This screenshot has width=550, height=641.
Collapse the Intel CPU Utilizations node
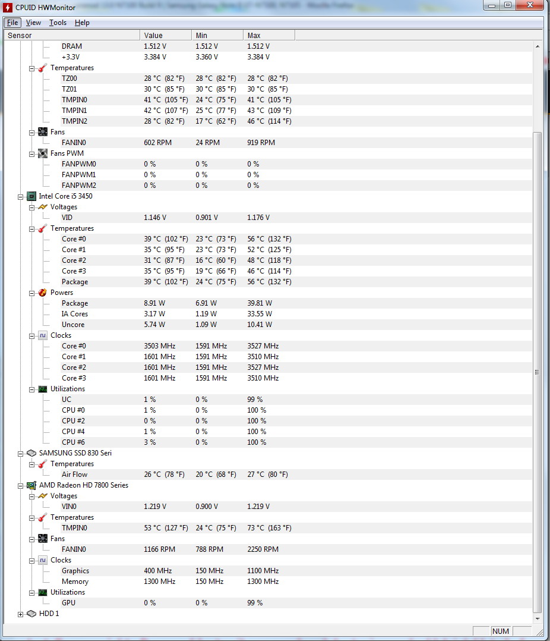[x=32, y=389]
